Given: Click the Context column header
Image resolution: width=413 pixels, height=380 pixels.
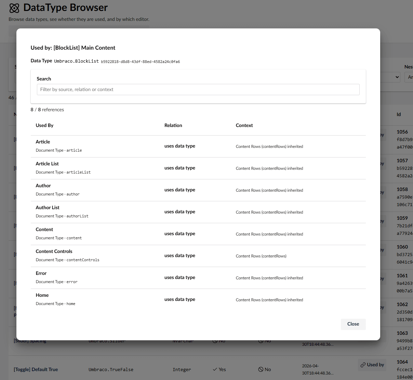Looking at the screenshot, I should click(x=244, y=125).
